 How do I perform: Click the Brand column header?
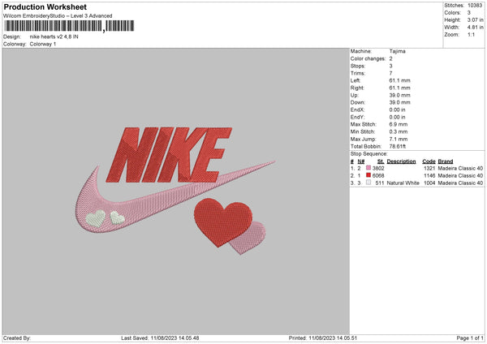(446, 161)
